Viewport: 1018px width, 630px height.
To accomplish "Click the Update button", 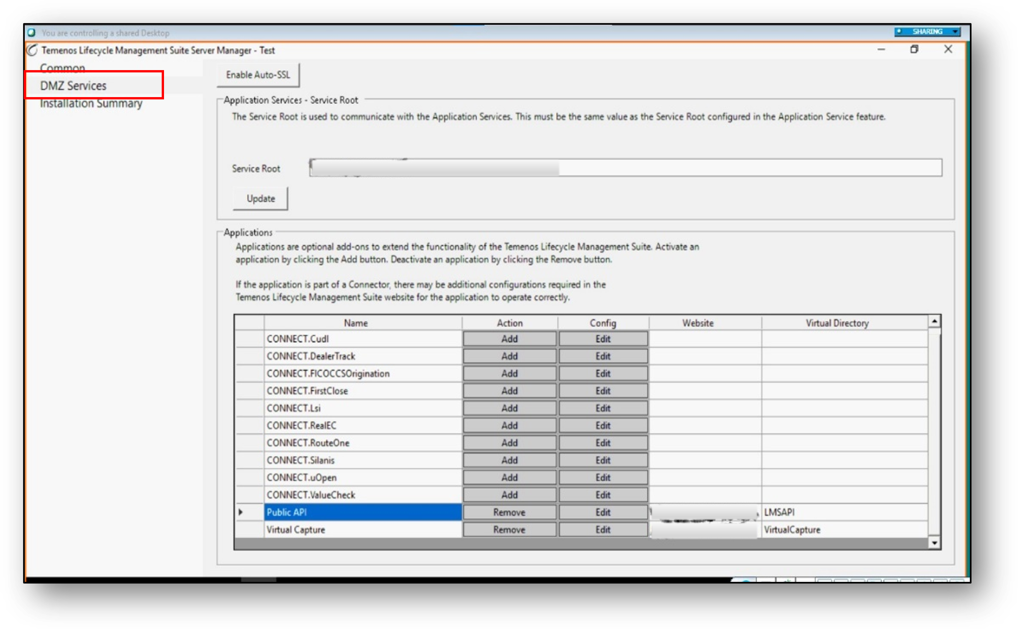I will pyautogui.click(x=261, y=199).
